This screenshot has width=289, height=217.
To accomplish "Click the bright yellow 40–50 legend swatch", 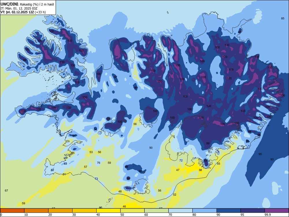I will 108,211.
